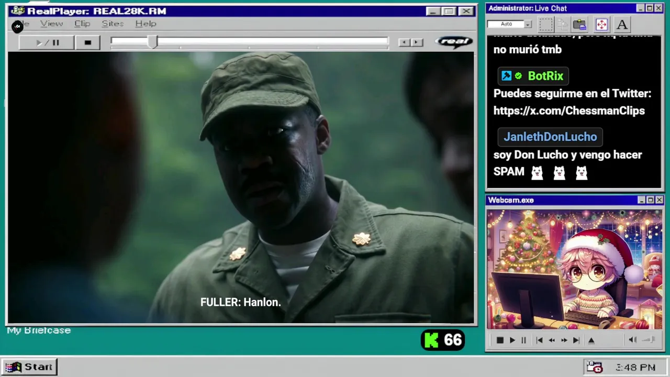
Task: Click the RealPlayer video display area
Action: pyautogui.click(x=241, y=187)
